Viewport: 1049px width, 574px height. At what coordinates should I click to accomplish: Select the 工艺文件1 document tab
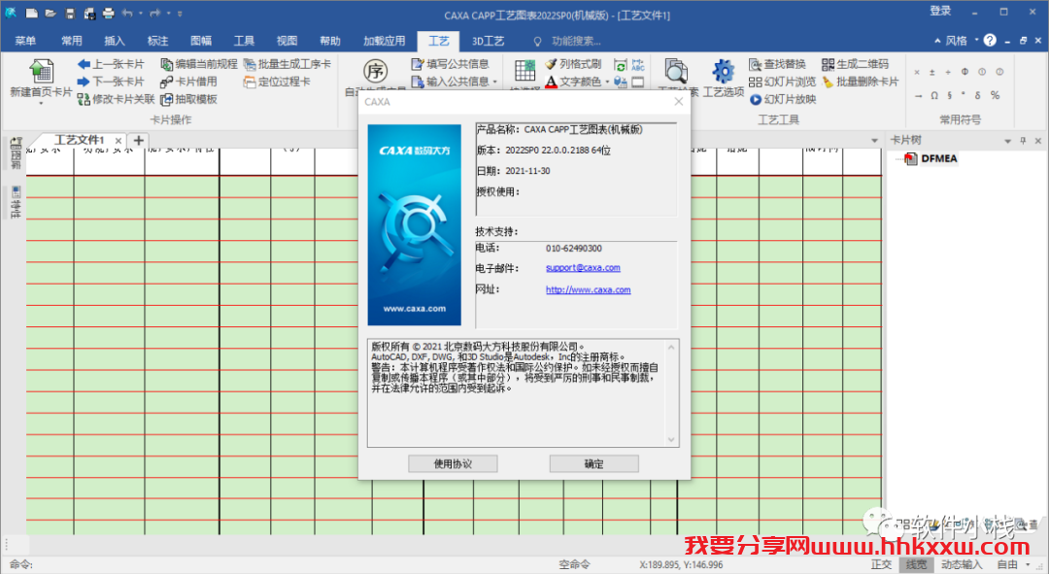click(x=79, y=140)
